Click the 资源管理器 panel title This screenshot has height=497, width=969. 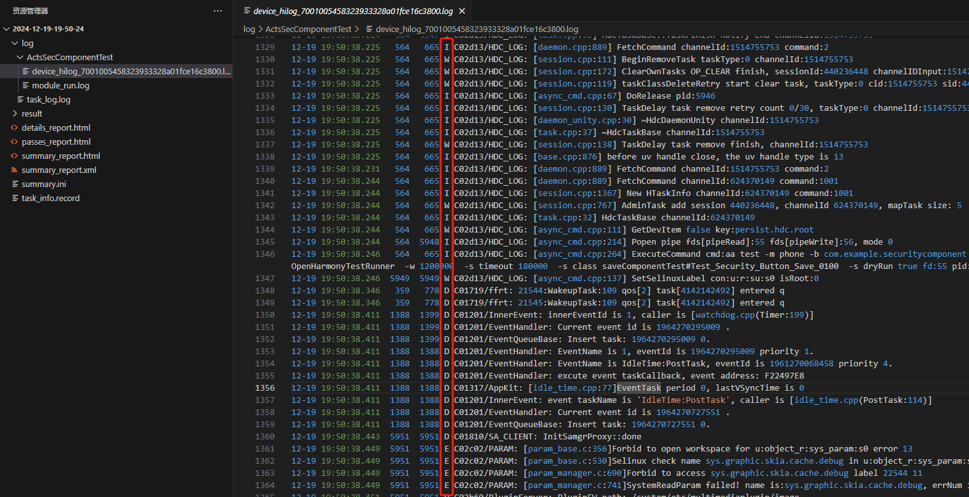click(x=30, y=11)
